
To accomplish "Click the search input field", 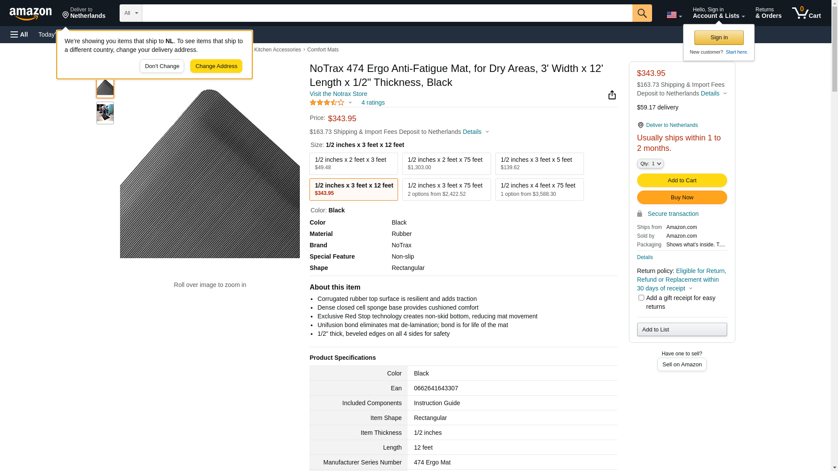I will [387, 13].
